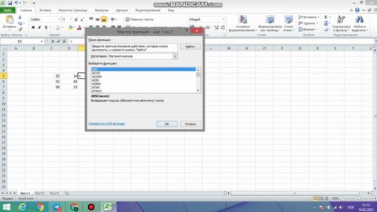This screenshot has width=377, height=212.
Task: Decrease font size with the small A icon
Action: (x=82, y=19)
